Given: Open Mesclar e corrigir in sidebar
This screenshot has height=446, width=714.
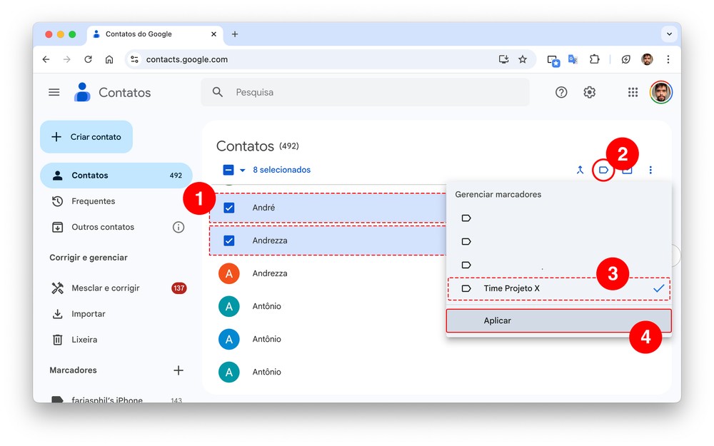Looking at the screenshot, I should pos(106,288).
